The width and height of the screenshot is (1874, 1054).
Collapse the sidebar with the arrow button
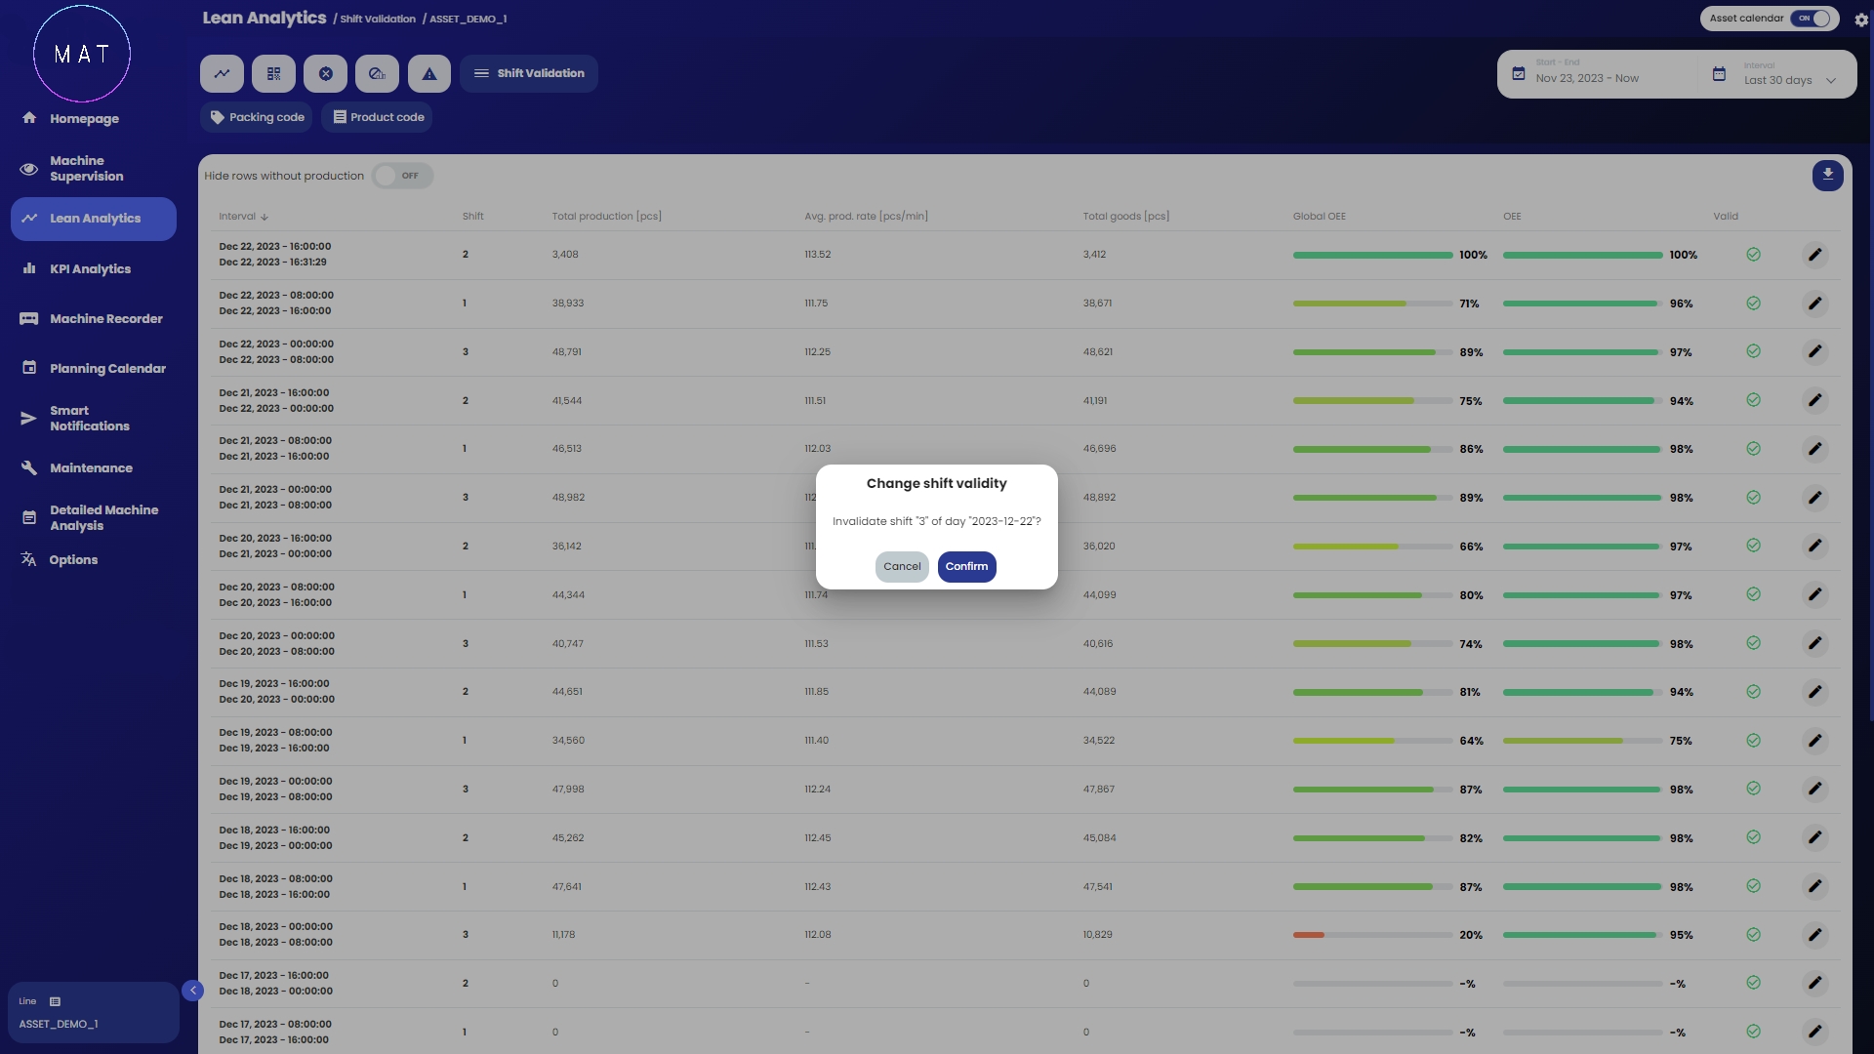[192, 991]
